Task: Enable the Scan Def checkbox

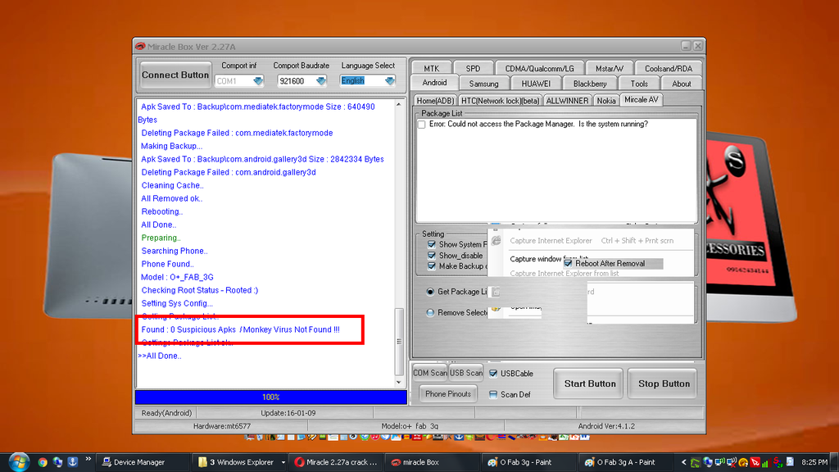Action: pos(493,394)
